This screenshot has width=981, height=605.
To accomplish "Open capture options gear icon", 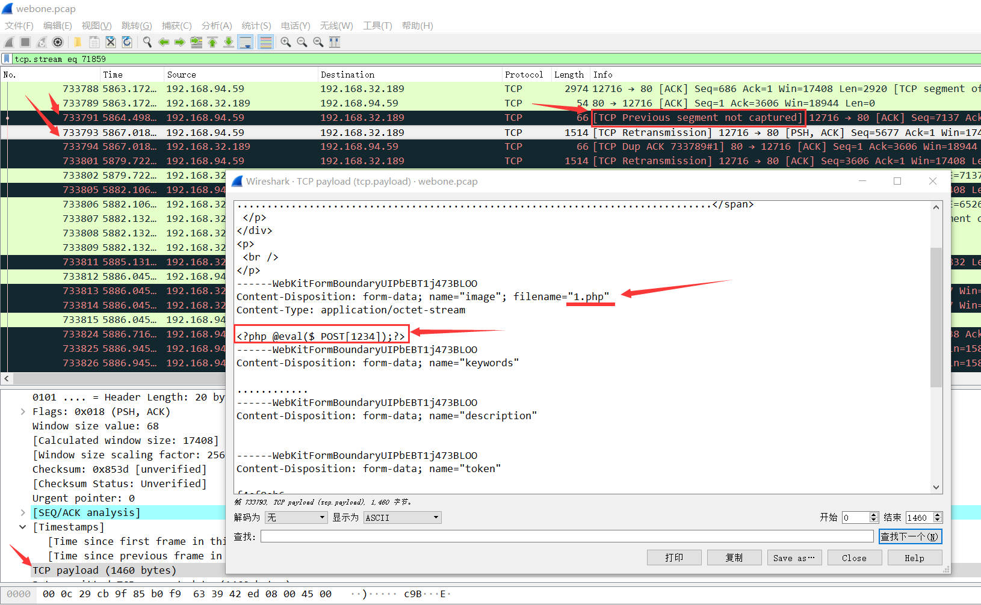I will click(58, 42).
